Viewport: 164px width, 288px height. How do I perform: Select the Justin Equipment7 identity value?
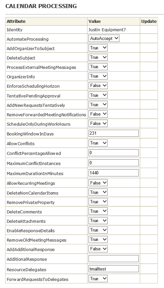click(107, 30)
